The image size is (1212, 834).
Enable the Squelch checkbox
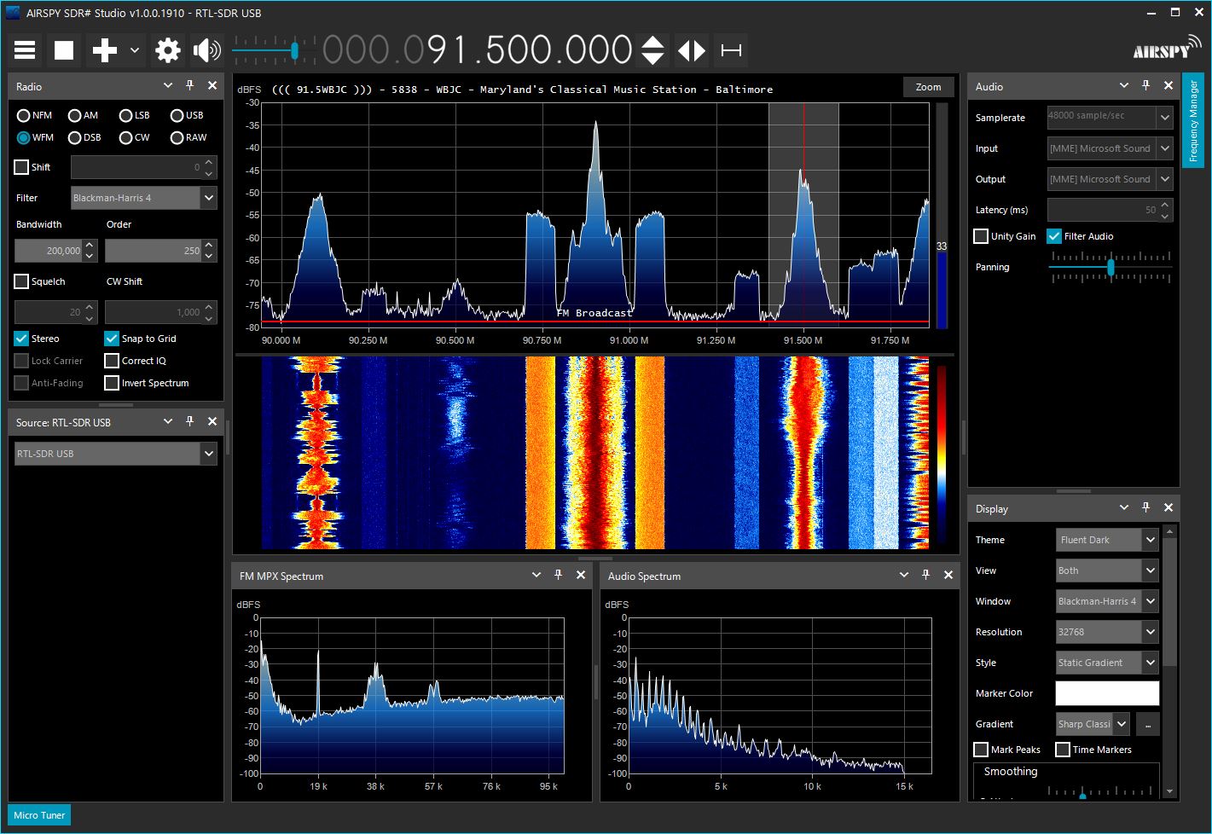click(22, 281)
